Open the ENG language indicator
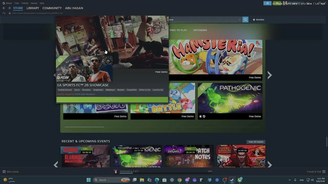 tap(302, 180)
